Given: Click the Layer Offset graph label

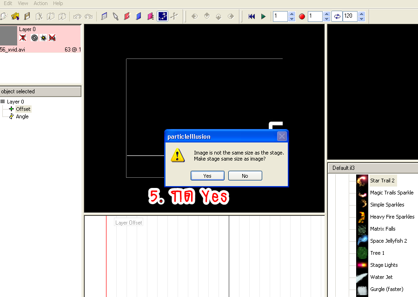Looking at the screenshot, I should click(x=128, y=222).
